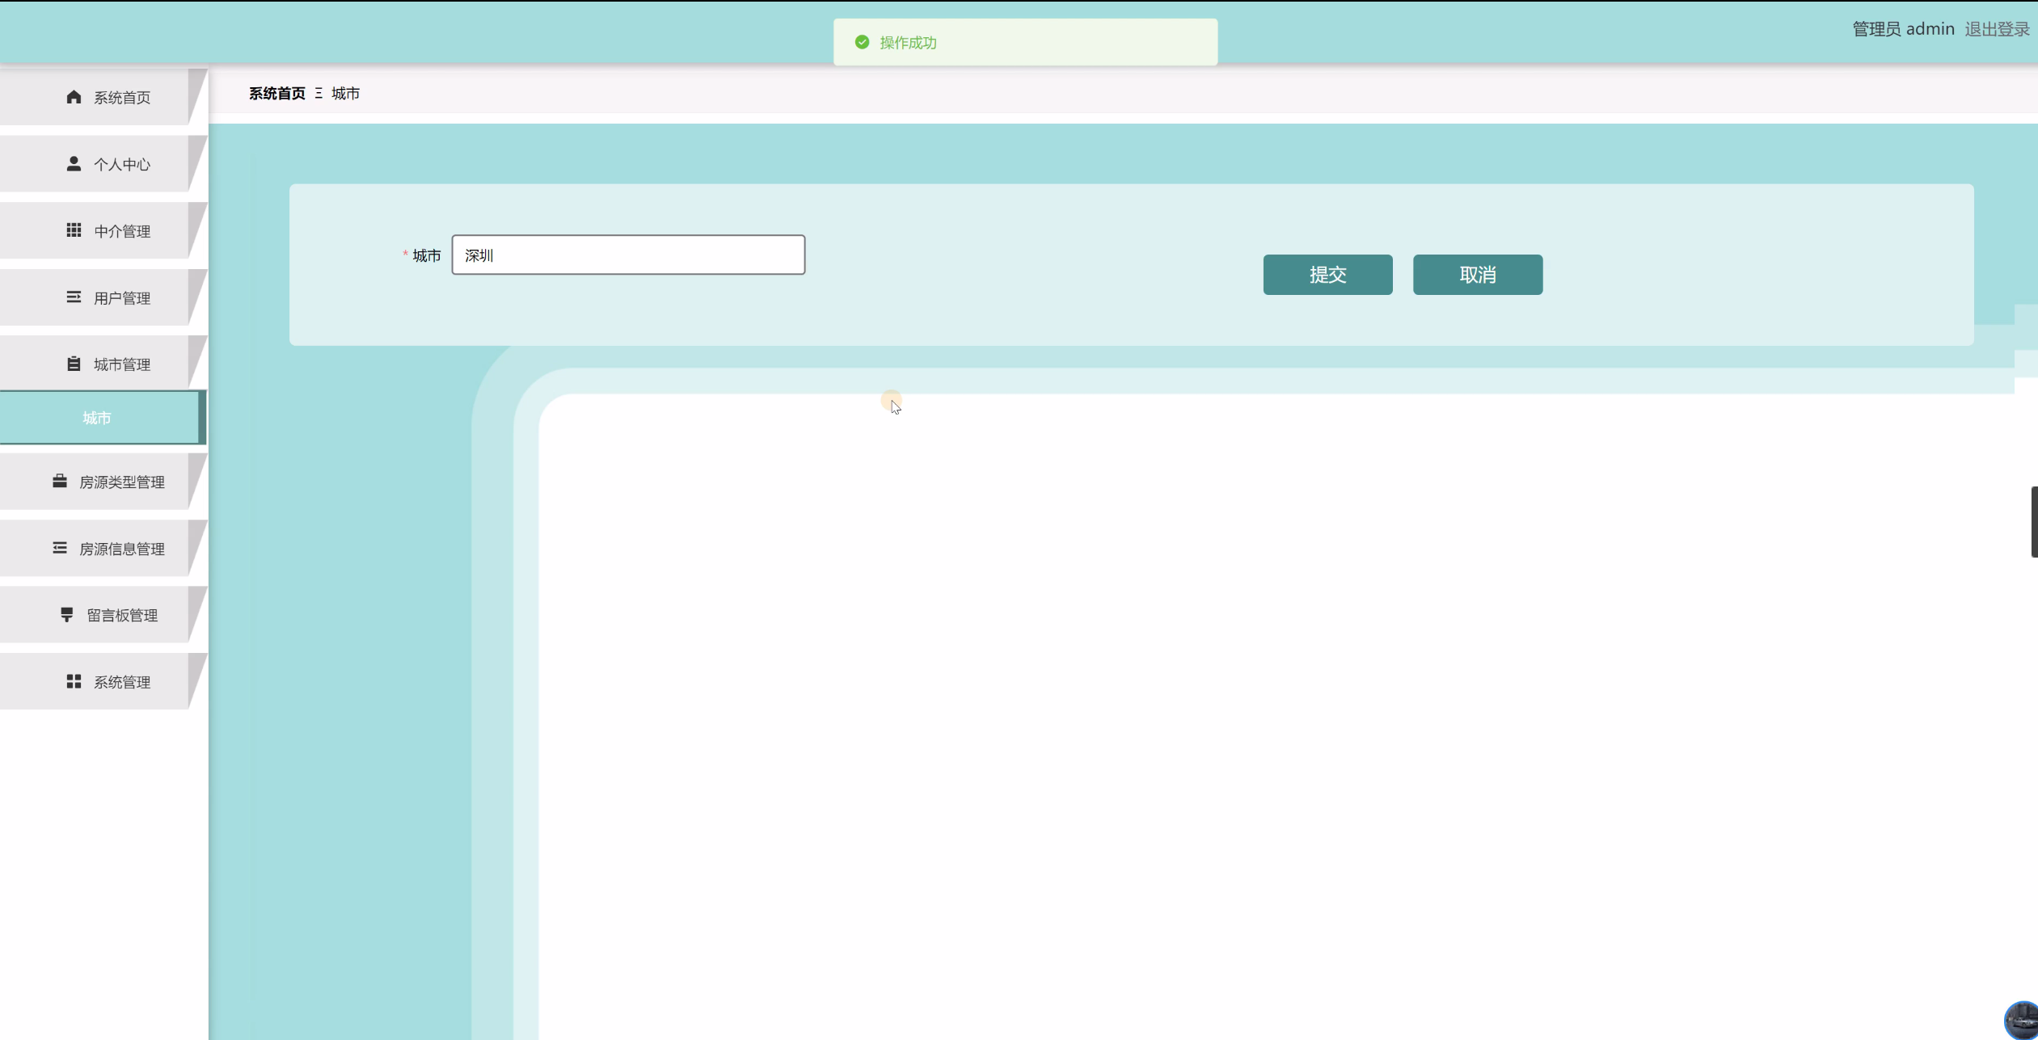The width and height of the screenshot is (2038, 1040).
Task: Click the list icon for 用户管理
Action: [74, 297]
